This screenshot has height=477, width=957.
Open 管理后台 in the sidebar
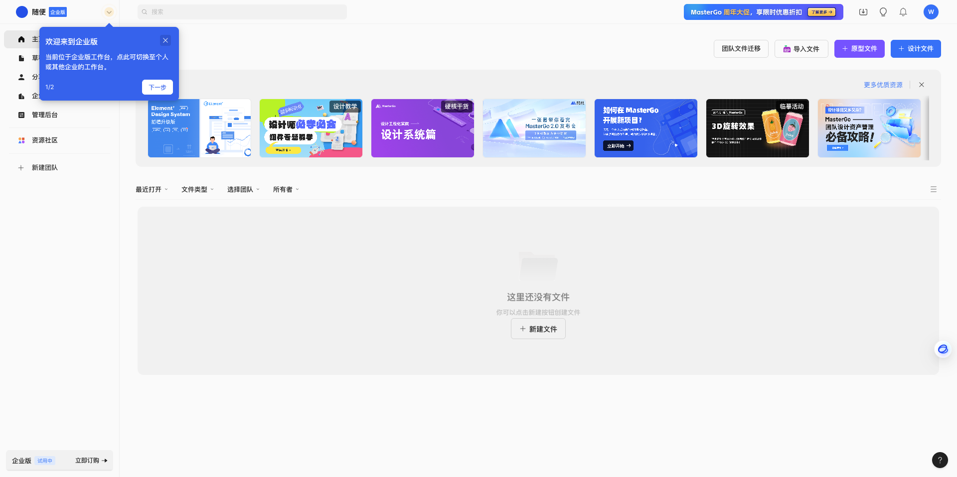click(45, 115)
